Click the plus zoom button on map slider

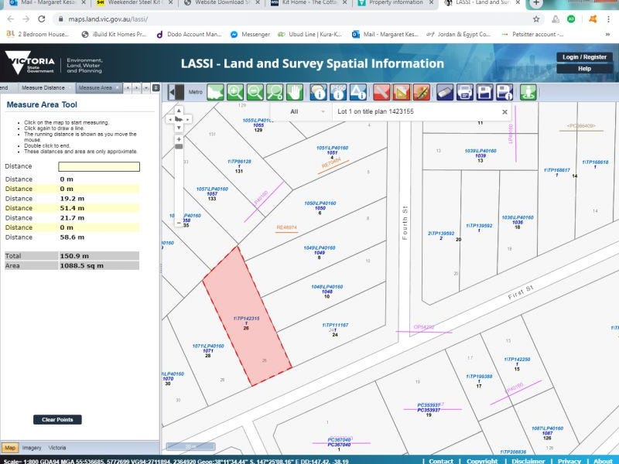tap(179, 139)
